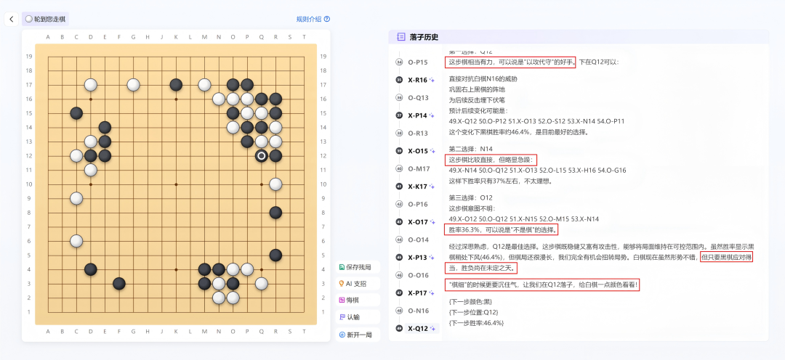Select the sparkle icon beside X-O17
This screenshot has height=360, width=785.
[432, 222]
